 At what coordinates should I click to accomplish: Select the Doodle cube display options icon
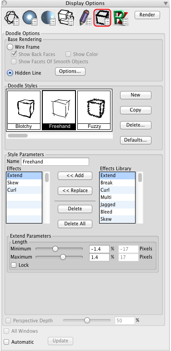click(102, 18)
